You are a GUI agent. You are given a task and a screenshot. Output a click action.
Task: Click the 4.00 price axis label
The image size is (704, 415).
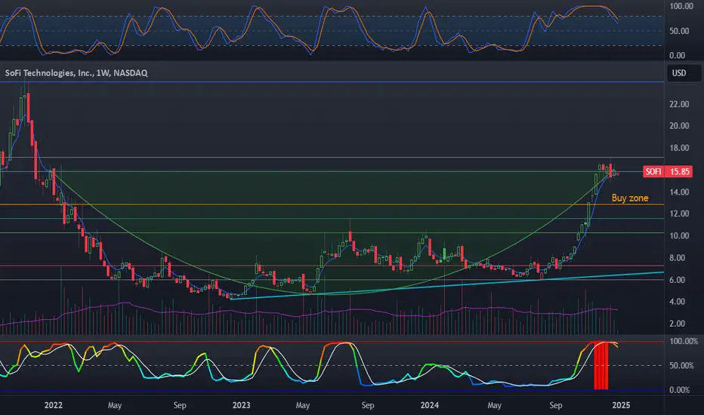coord(677,302)
